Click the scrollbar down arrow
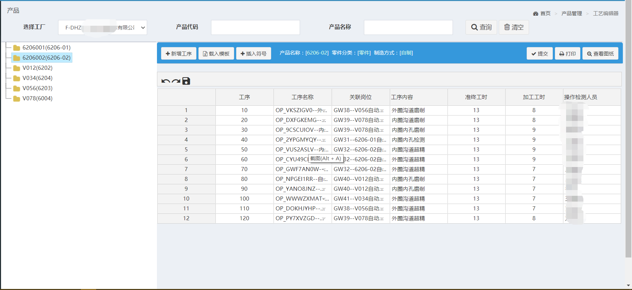This screenshot has width=632, height=290. click(628, 286)
